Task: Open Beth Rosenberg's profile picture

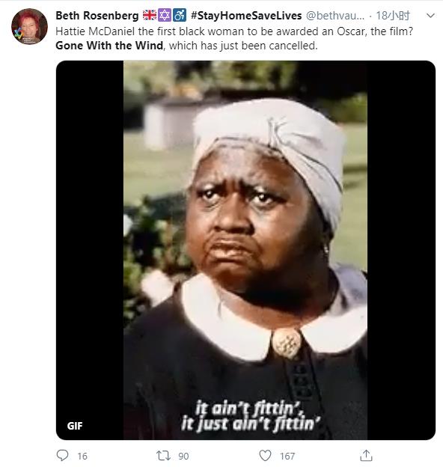Action: [29, 26]
